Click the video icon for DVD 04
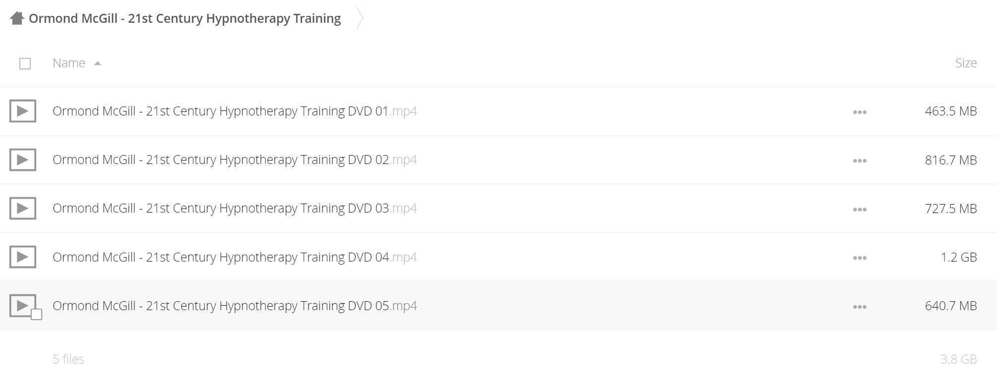 (x=23, y=257)
